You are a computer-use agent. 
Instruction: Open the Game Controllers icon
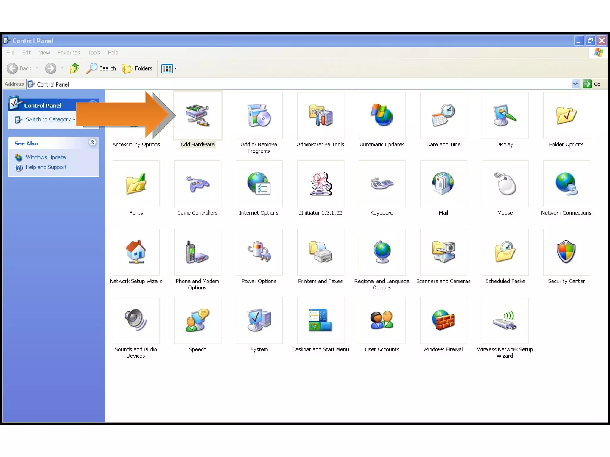click(x=197, y=184)
